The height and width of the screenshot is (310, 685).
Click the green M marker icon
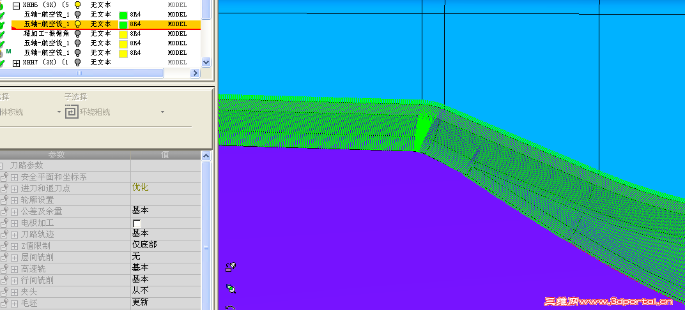click(x=8, y=52)
